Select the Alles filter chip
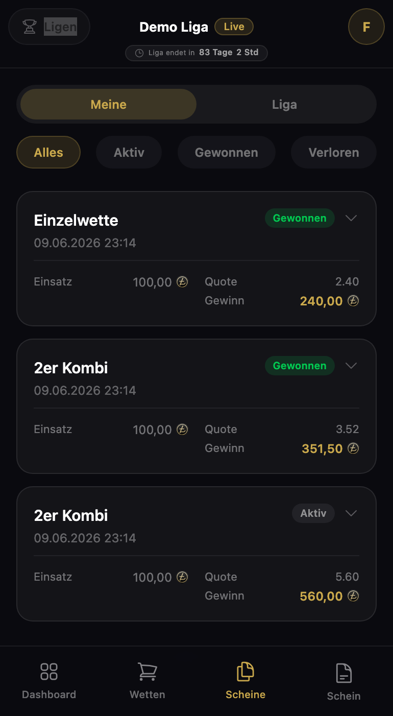This screenshot has width=393, height=716. [x=48, y=152]
